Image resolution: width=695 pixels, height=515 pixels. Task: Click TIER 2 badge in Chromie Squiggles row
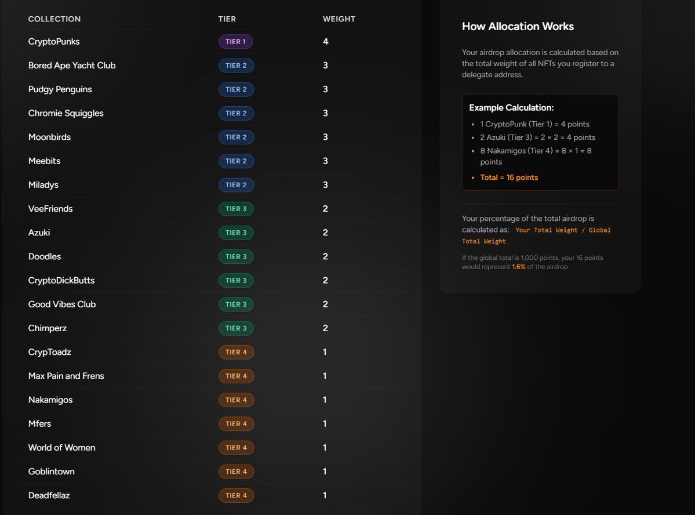tap(236, 114)
